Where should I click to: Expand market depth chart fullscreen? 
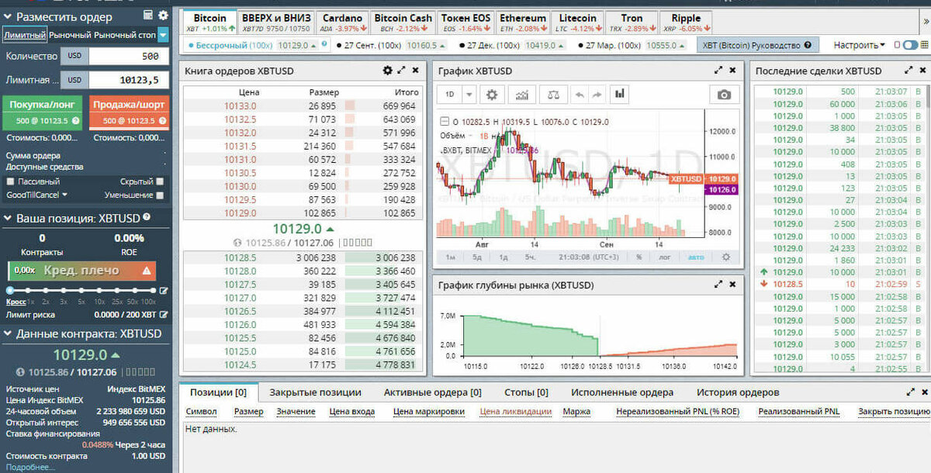tap(718, 285)
